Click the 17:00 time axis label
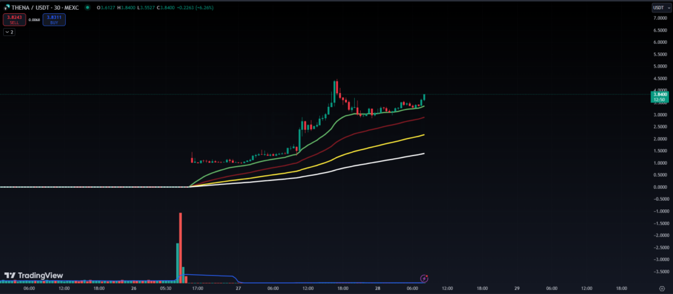 (x=197, y=289)
